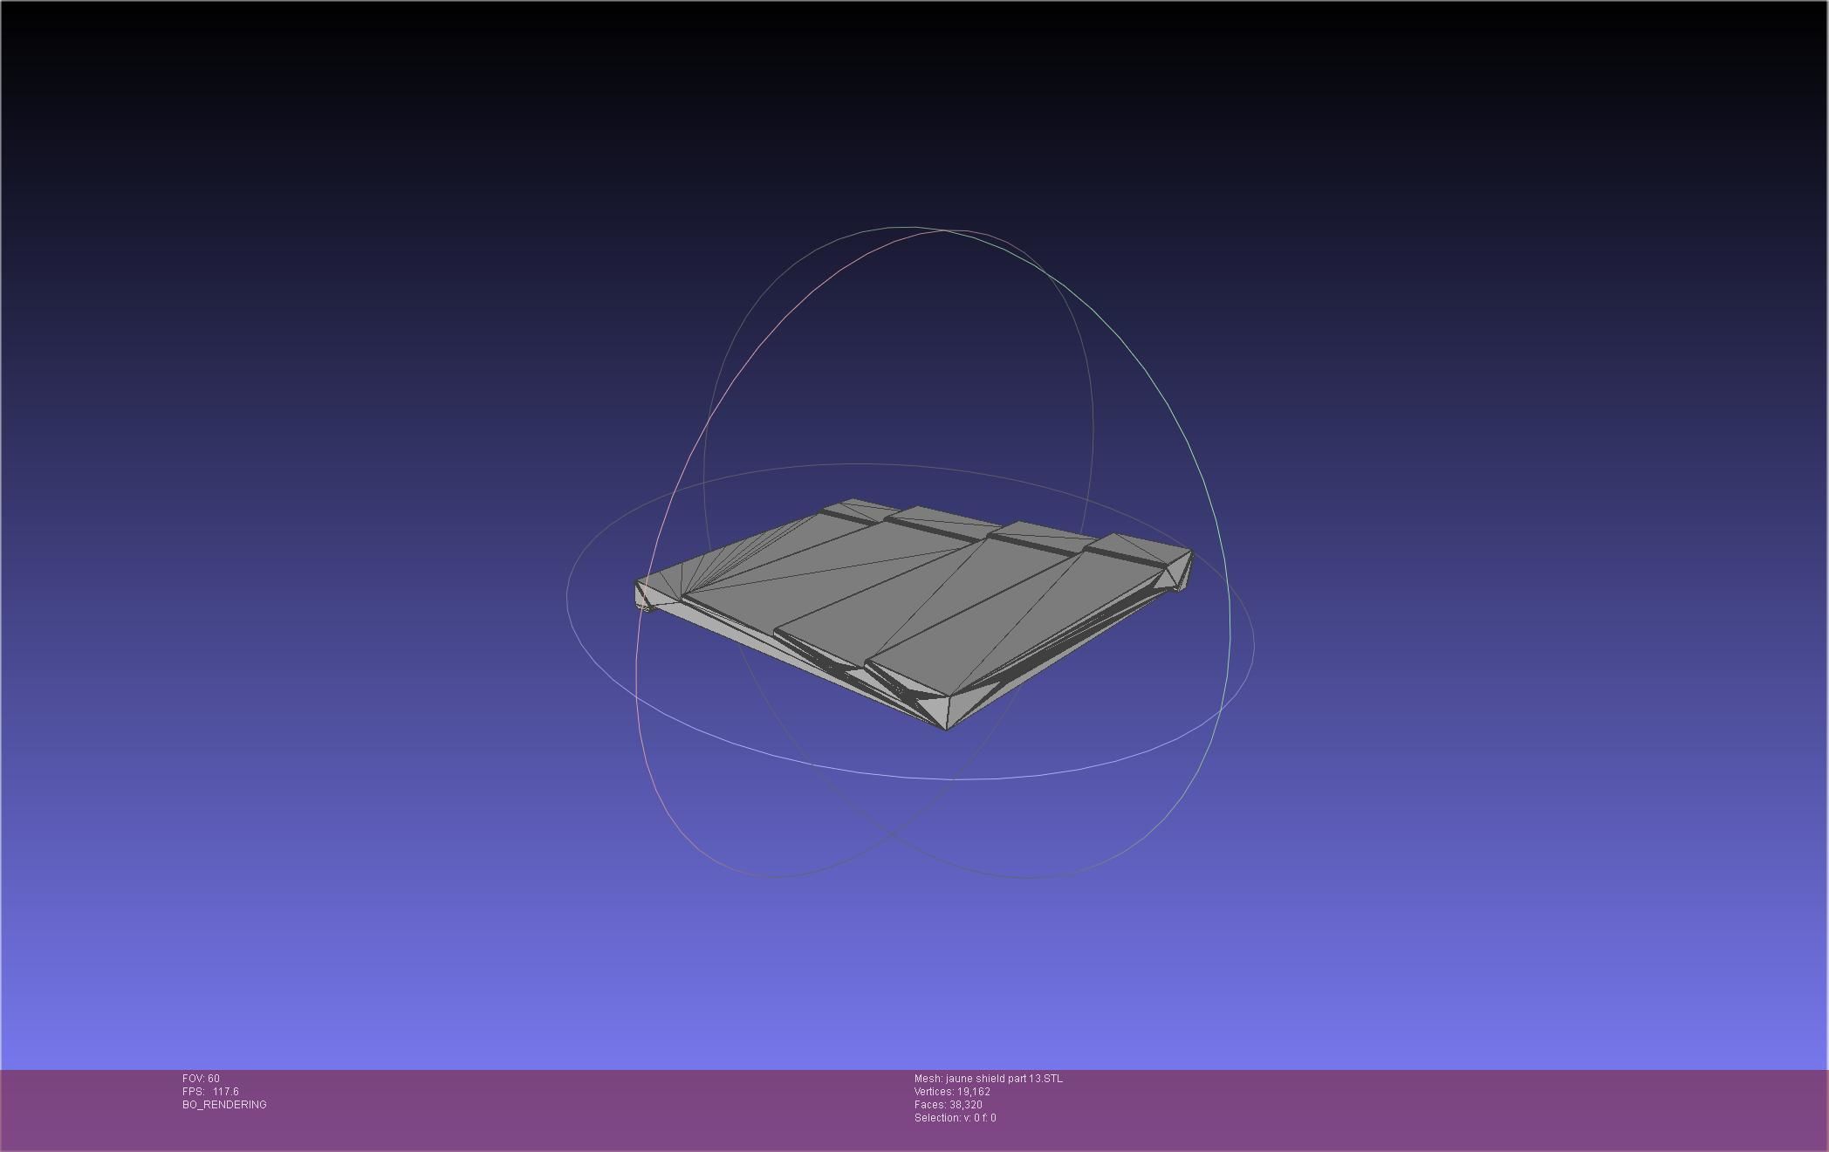Screen dimensions: 1829x1152
Task: Click the 'BO_RENDERING' status label
Action: click(224, 1105)
